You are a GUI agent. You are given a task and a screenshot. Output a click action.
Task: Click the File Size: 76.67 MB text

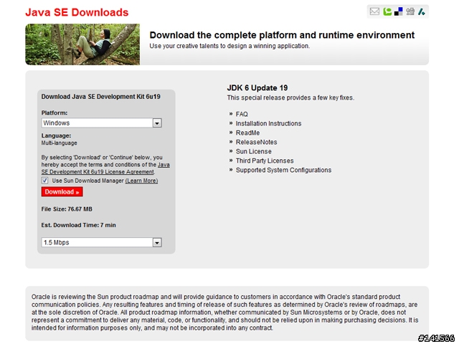point(67,209)
